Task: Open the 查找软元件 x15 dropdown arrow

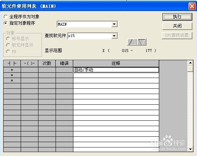Action: tap(114, 36)
